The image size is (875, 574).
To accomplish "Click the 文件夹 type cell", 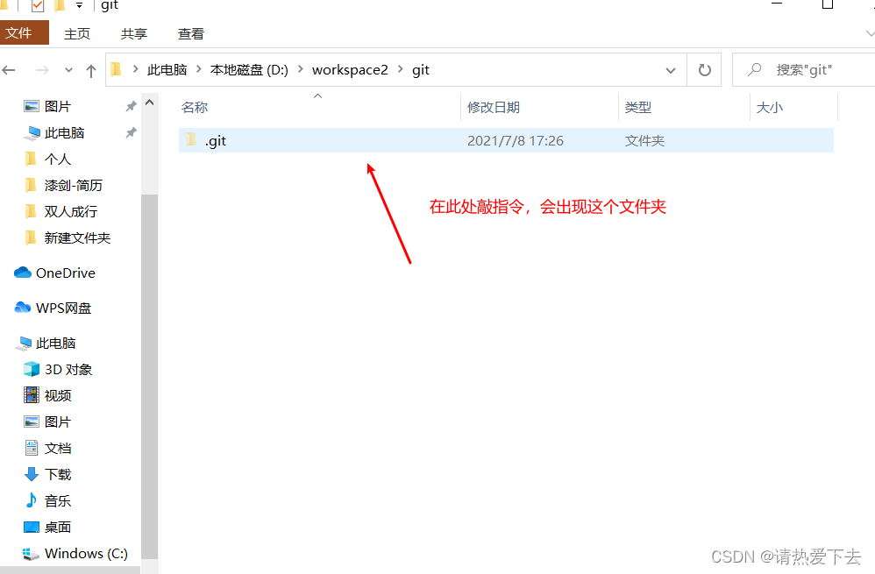I will [644, 140].
